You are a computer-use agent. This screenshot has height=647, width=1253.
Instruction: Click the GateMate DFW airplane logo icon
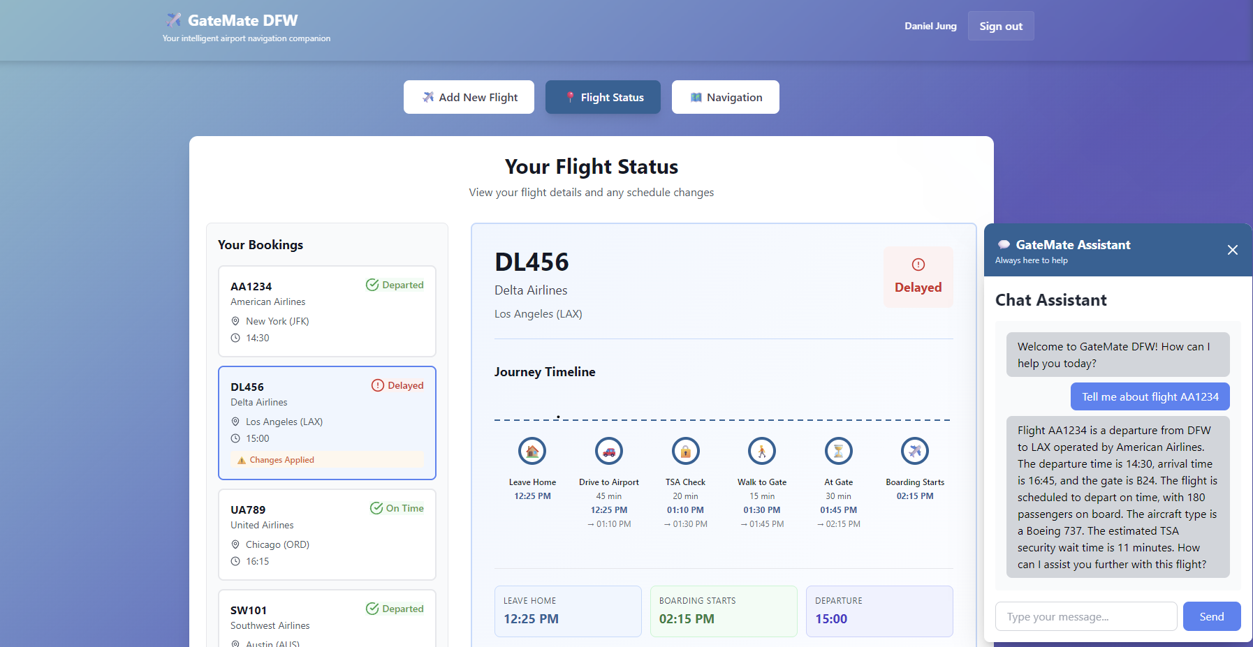(174, 20)
